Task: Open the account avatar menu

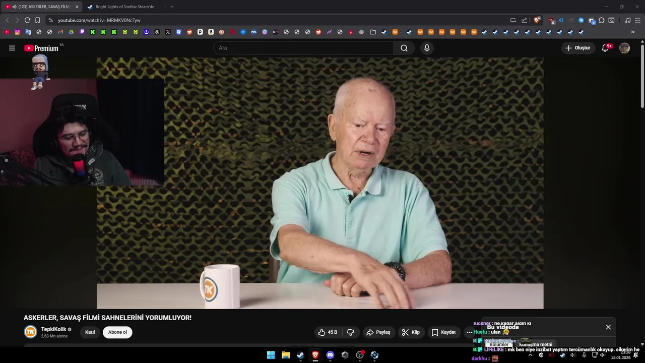Action: 624,48
